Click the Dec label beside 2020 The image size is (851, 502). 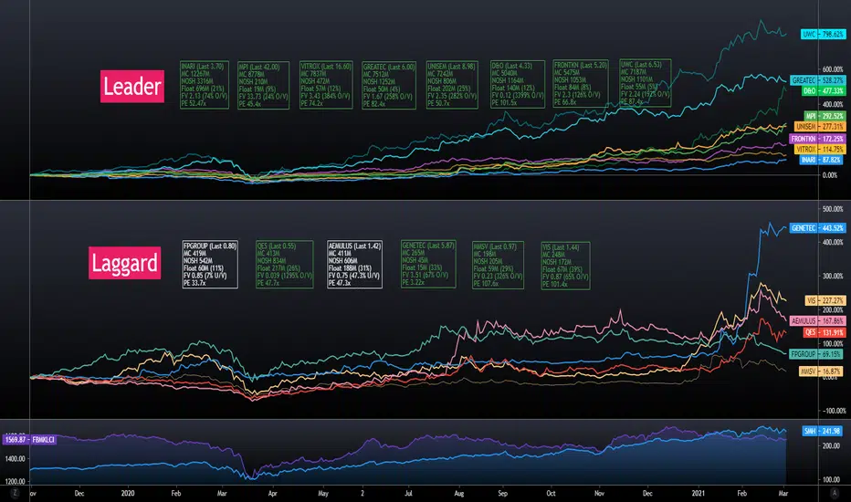coord(79,493)
